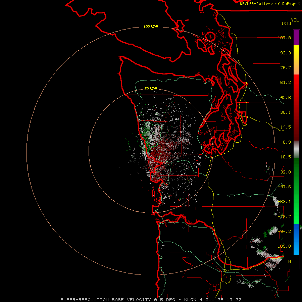
Task: Select the -63.1 legend value
Action: (284, 202)
